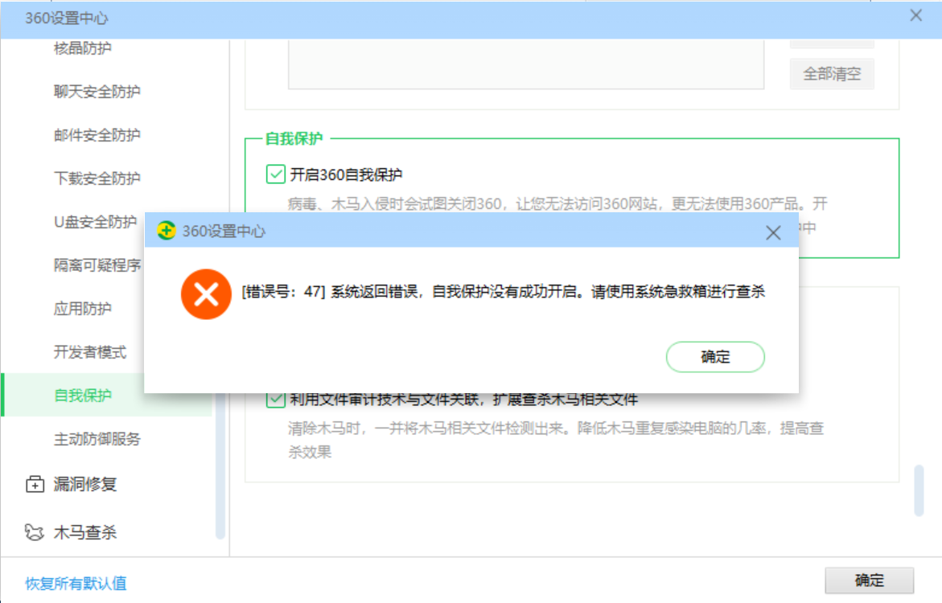Close the 360设置中心 main window
The image size is (942, 603).
tap(915, 15)
